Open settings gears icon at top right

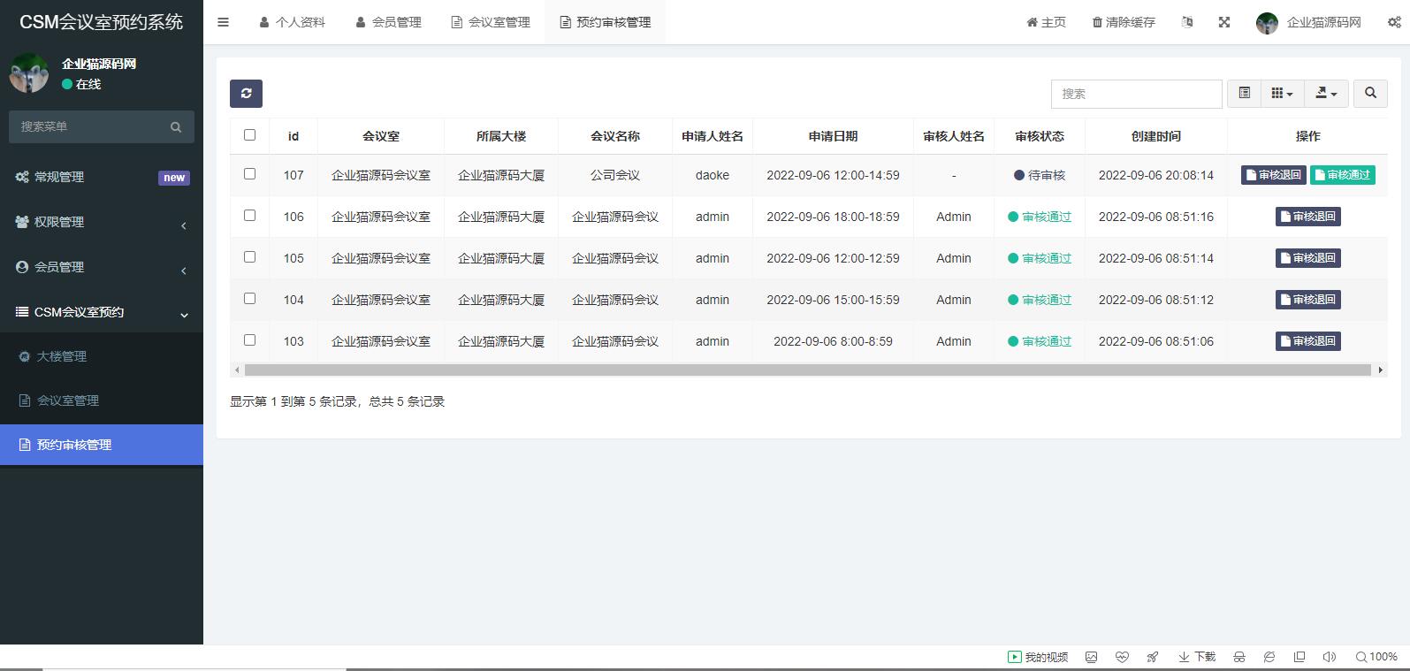click(x=1393, y=22)
